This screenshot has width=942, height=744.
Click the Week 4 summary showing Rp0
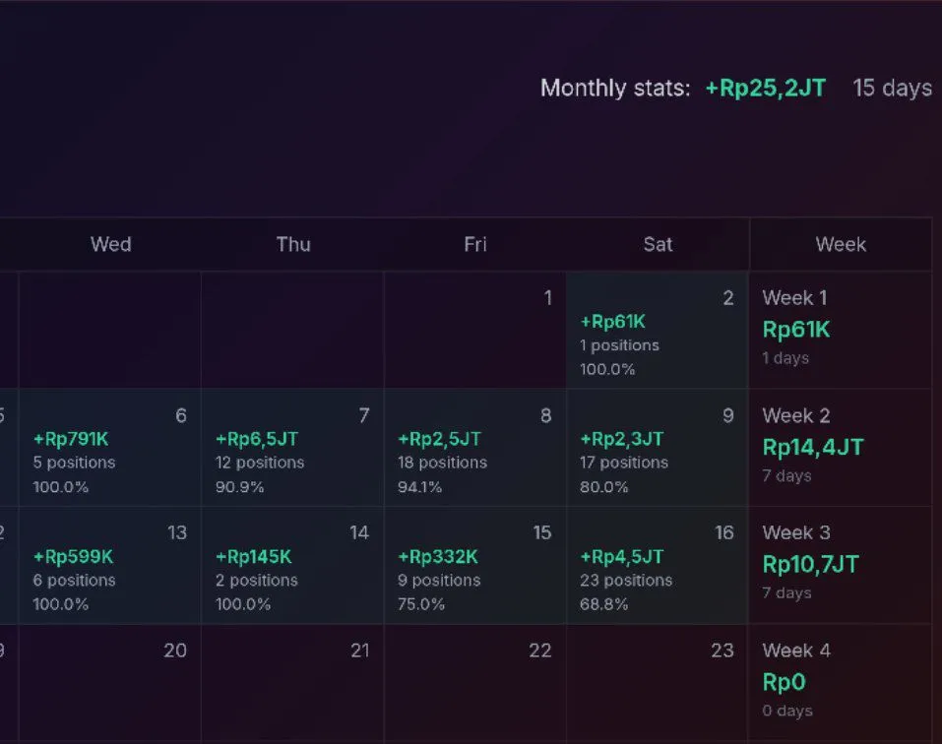pyautogui.click(x=841, y=684)
